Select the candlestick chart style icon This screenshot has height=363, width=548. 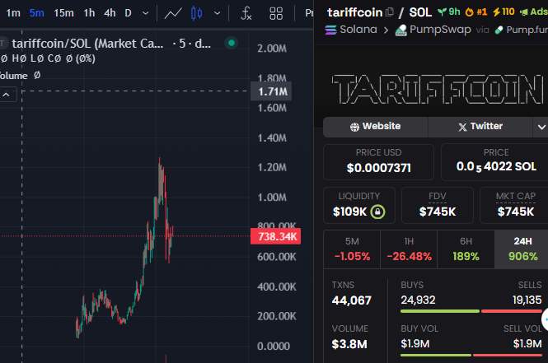[196, 14]
